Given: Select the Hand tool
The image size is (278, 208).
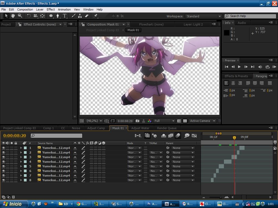Looking at the screenshot, I should point(13,16).
